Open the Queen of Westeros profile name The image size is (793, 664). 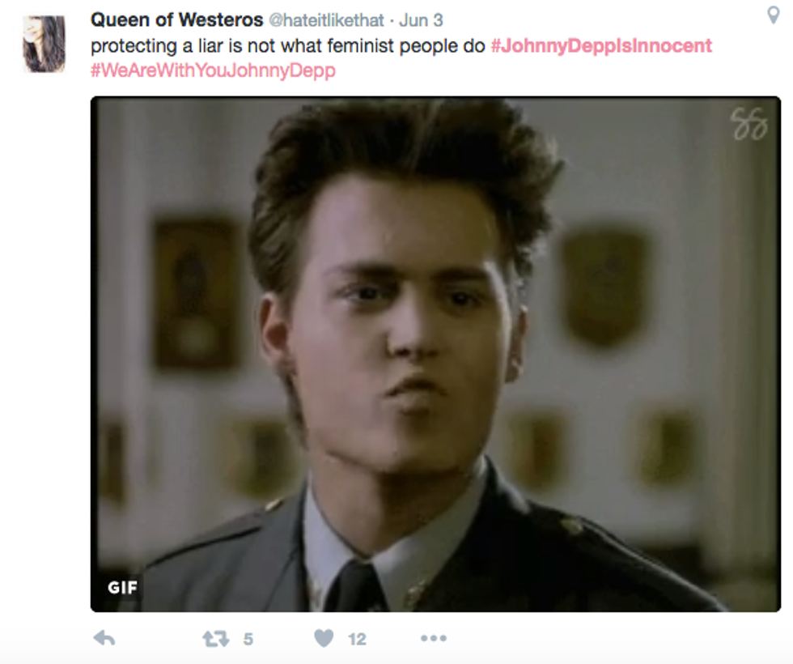(x=176, y=19)
